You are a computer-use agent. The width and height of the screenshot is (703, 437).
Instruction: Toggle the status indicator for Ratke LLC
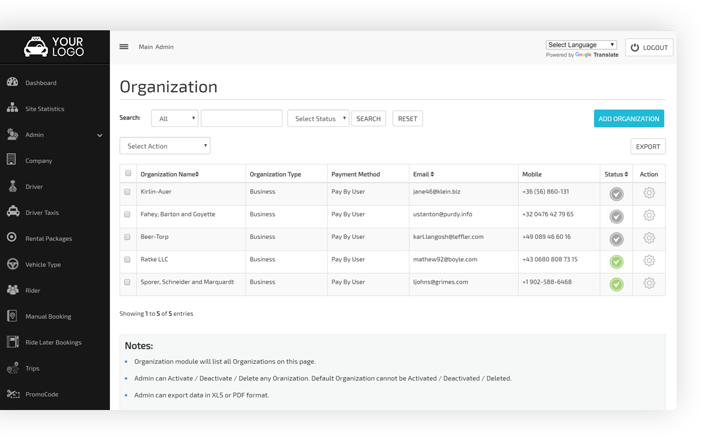pyautogui.click(x=616, y=261)
